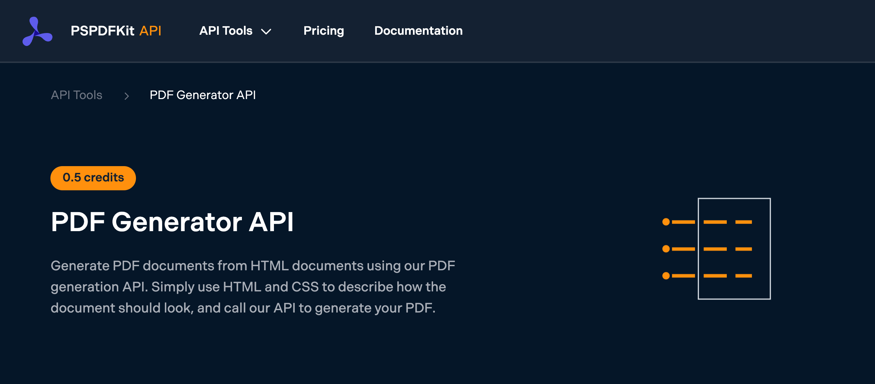Click the API Tools breadcrumb link

tap(76, 95)
